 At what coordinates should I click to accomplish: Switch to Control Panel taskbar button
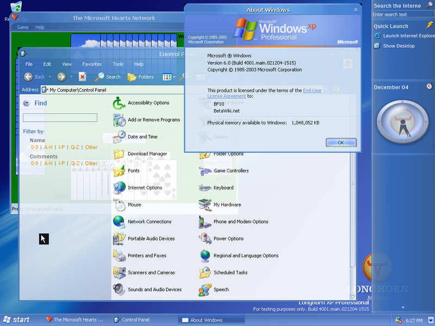(132, 319)
